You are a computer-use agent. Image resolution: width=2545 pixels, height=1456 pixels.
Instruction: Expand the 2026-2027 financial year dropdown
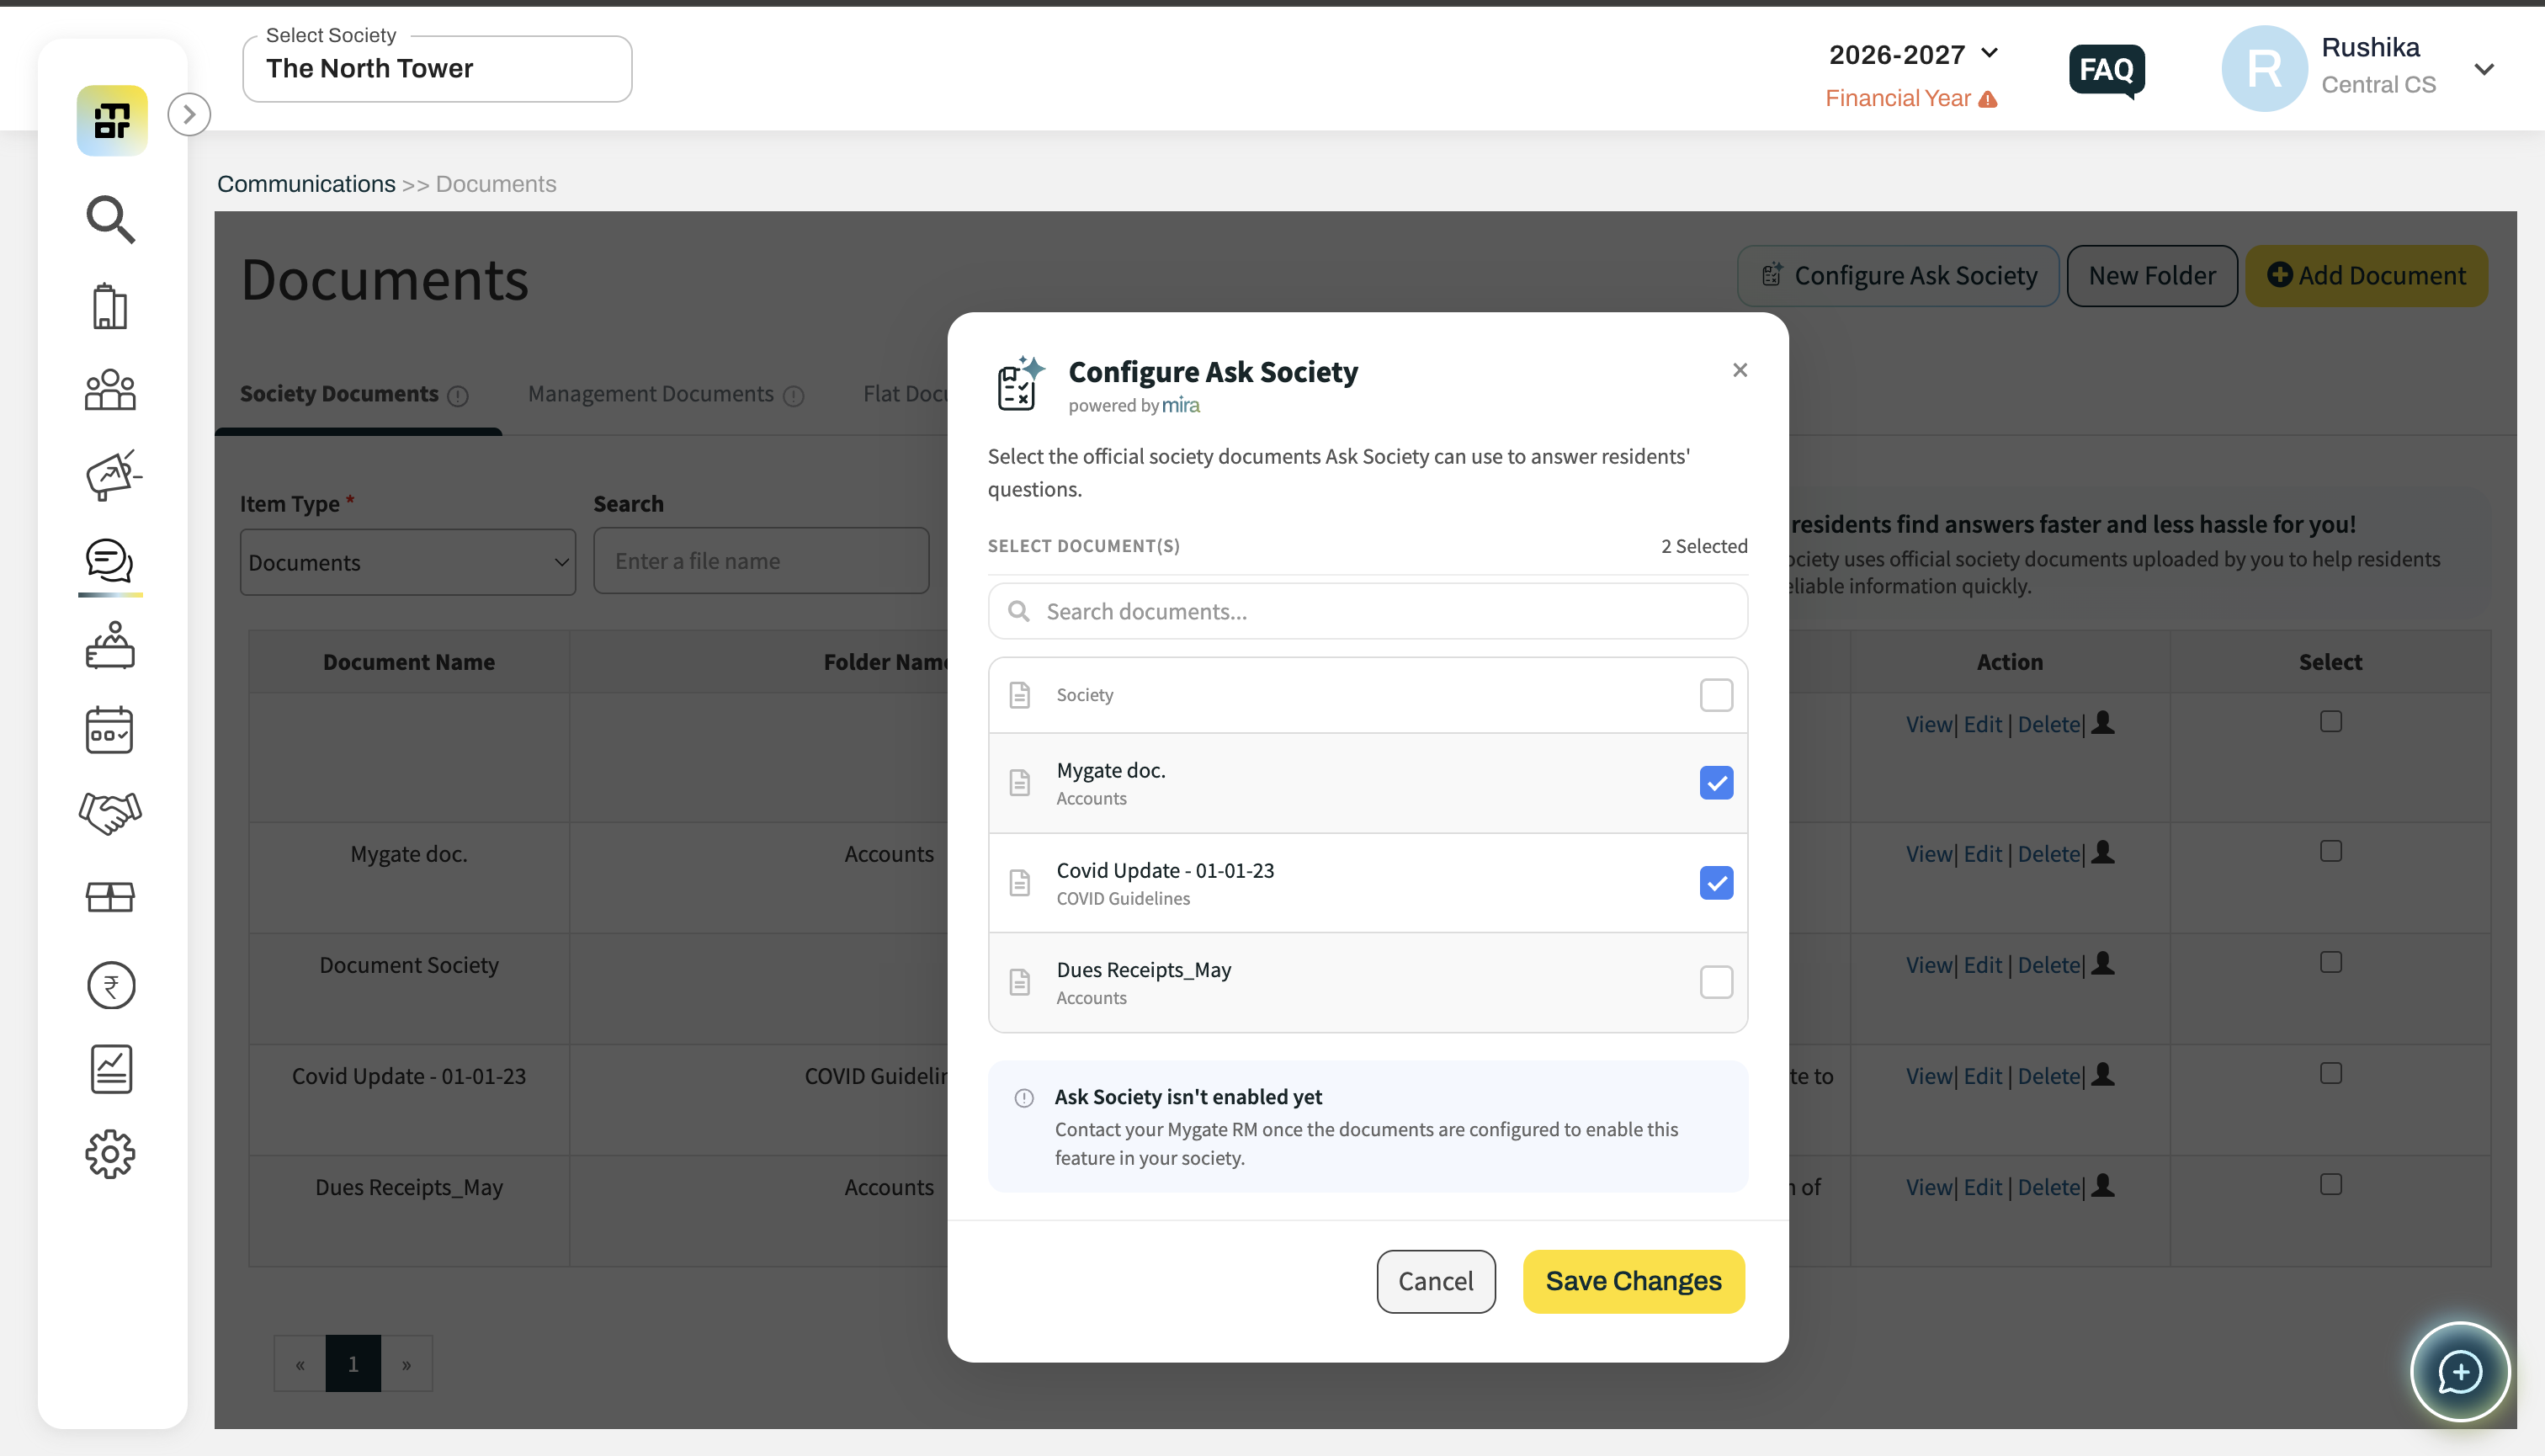click(1913, 54)
